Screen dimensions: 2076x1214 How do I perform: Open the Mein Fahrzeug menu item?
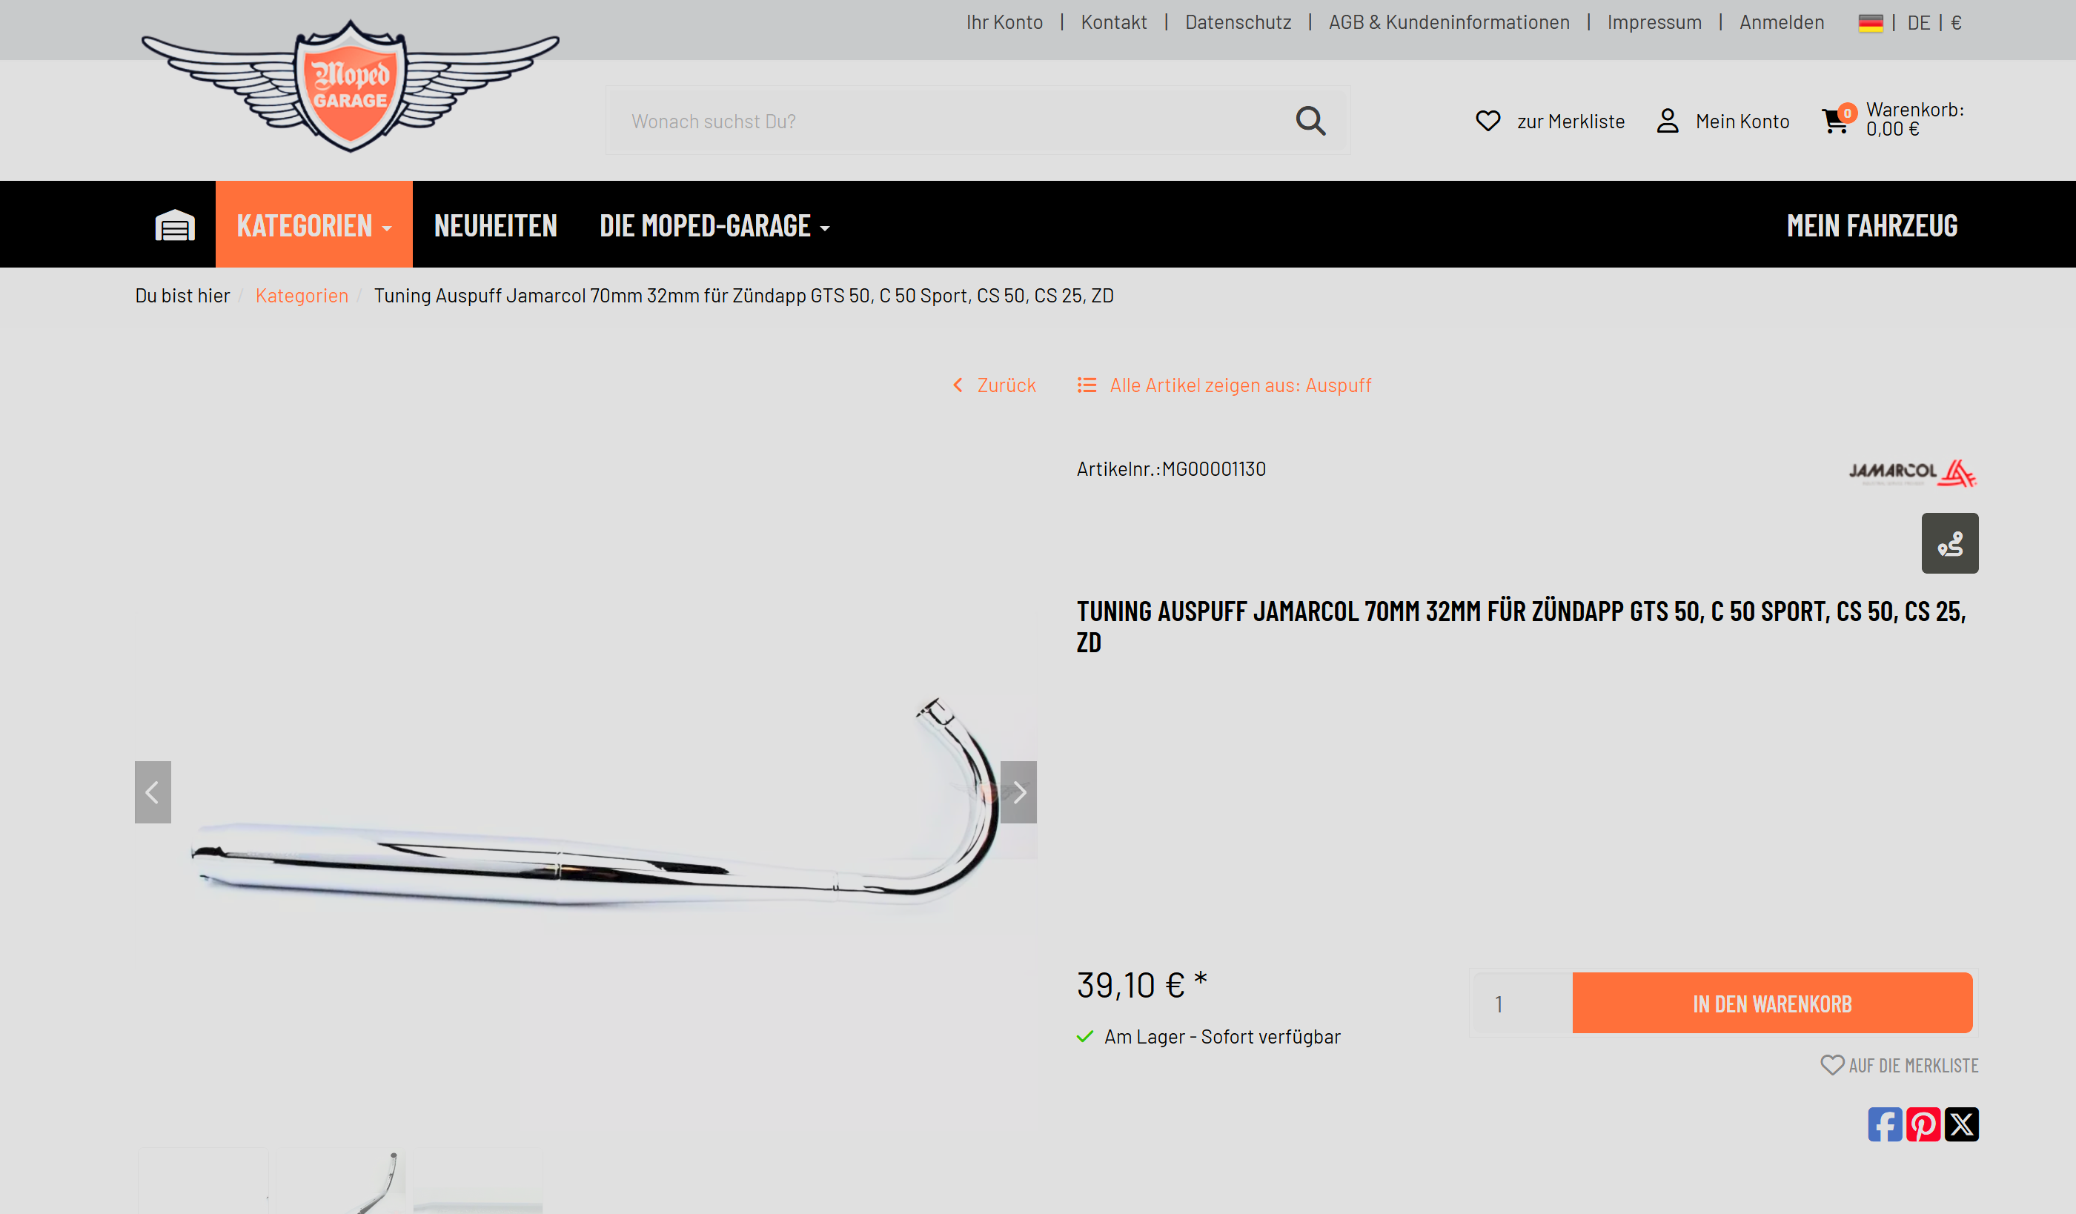click(1871, 225)
